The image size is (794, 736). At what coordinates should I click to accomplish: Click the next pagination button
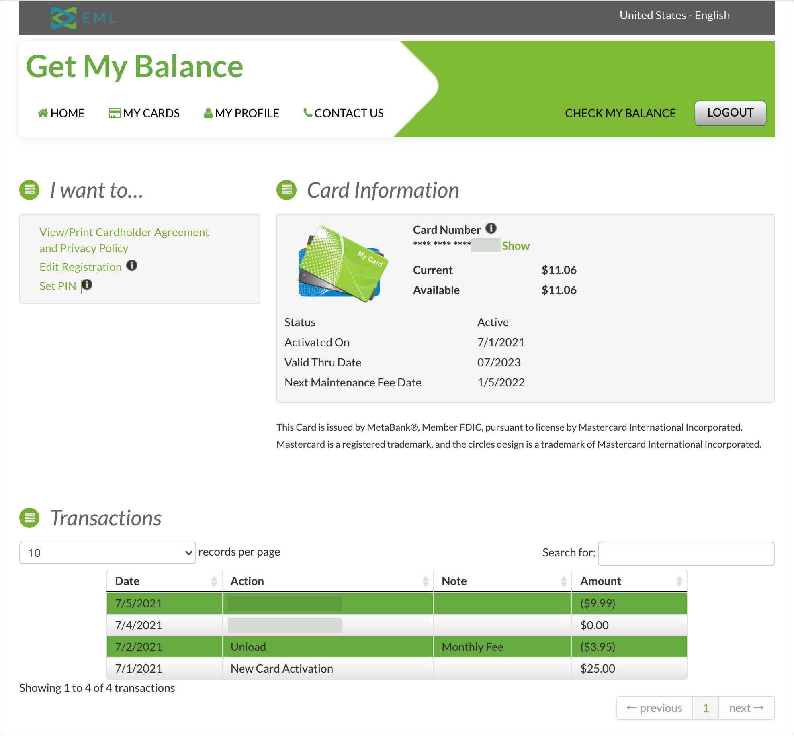click(x=746, y=708)
